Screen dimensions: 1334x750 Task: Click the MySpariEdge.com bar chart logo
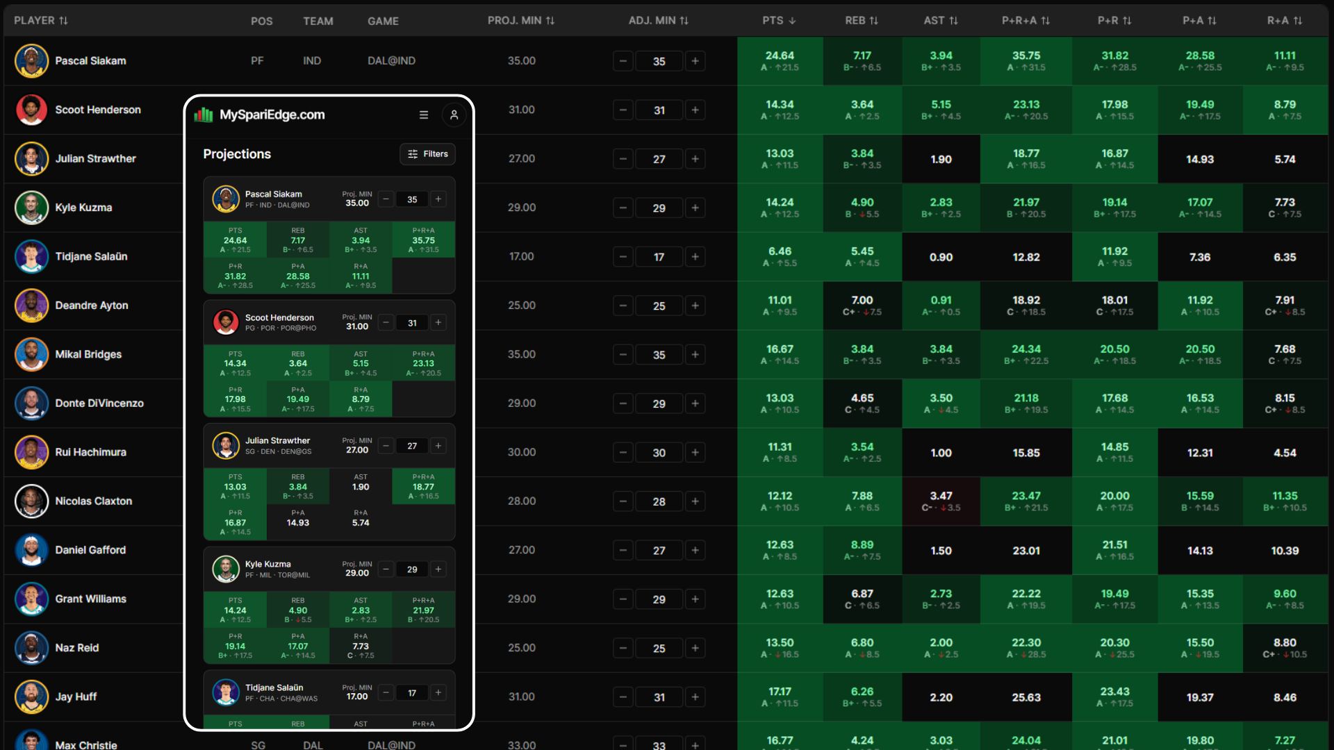(204, 115)
